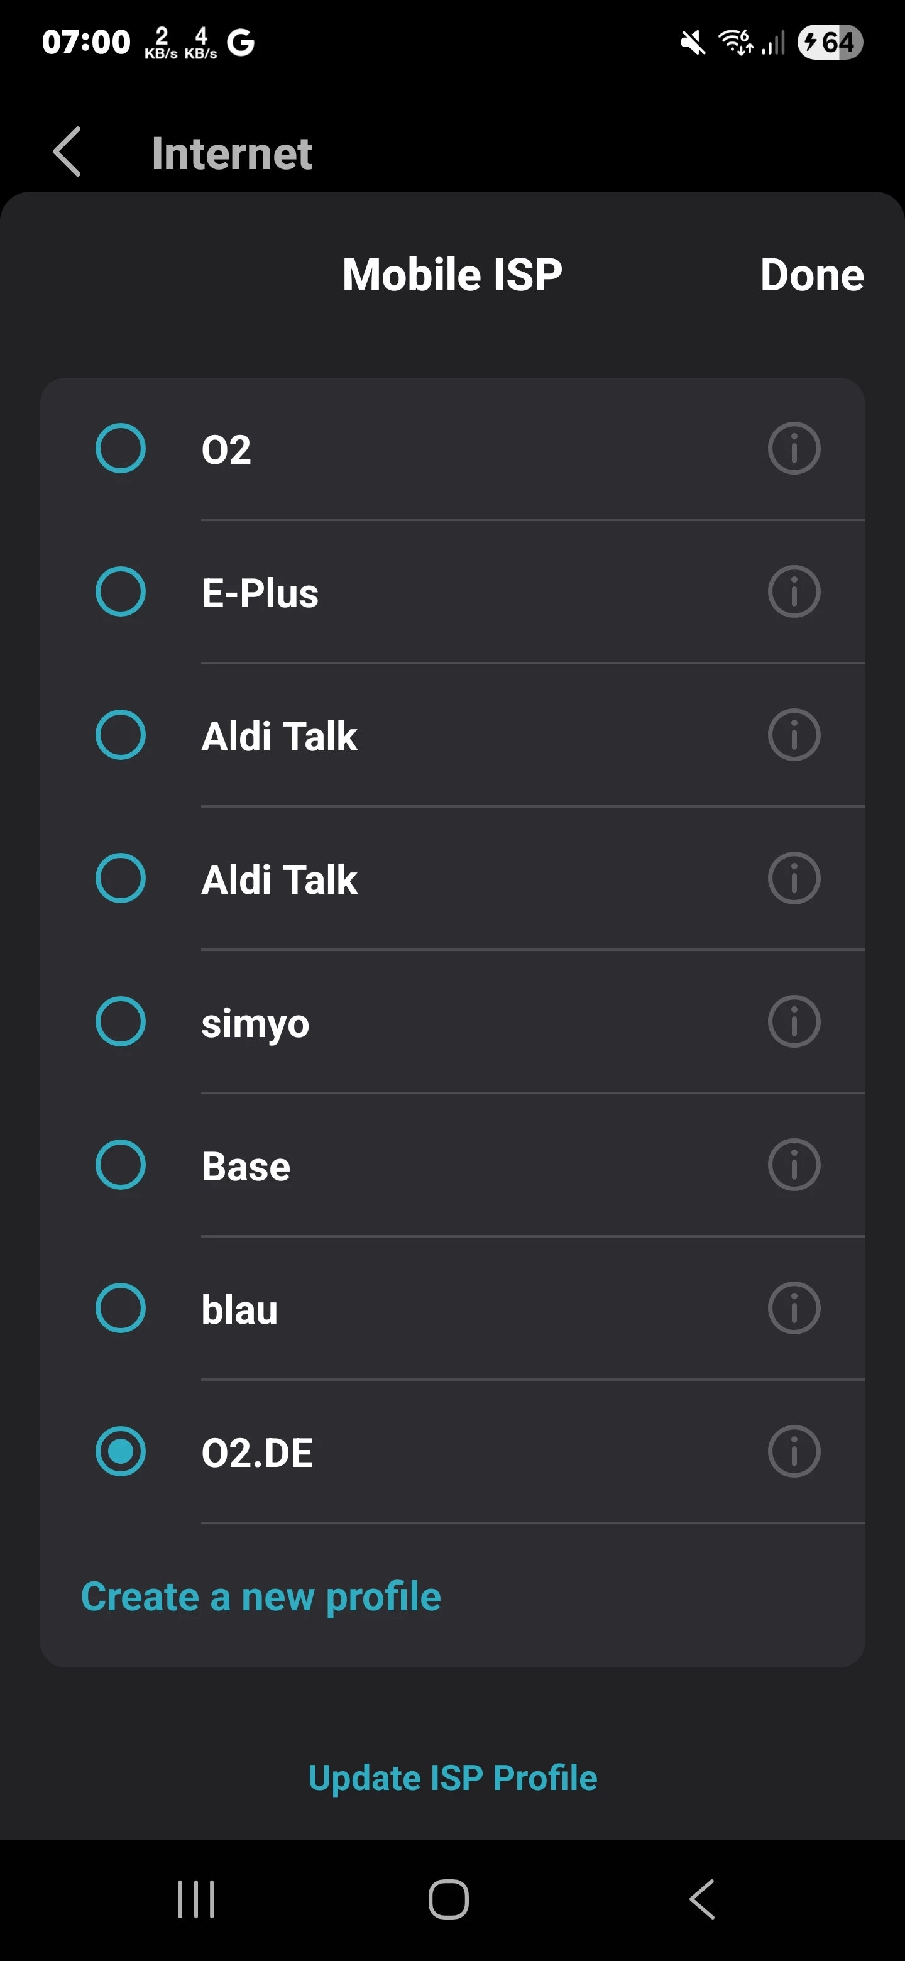
Task: Switch ISP selection to blau
Action: coord(120,1309)
